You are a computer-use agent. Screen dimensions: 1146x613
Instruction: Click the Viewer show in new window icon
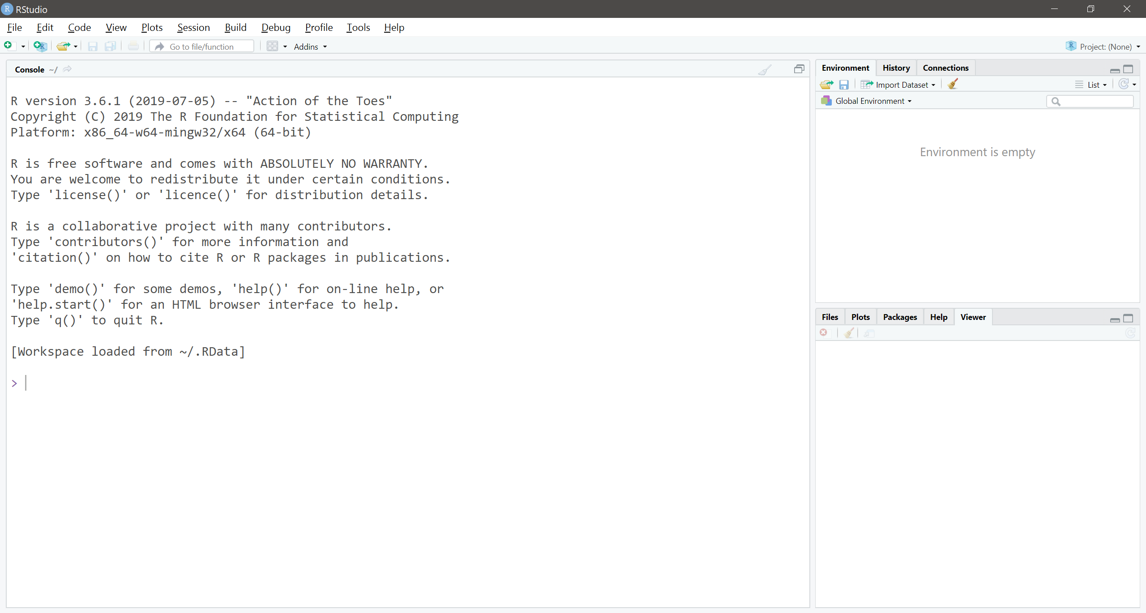pos(869,333)
